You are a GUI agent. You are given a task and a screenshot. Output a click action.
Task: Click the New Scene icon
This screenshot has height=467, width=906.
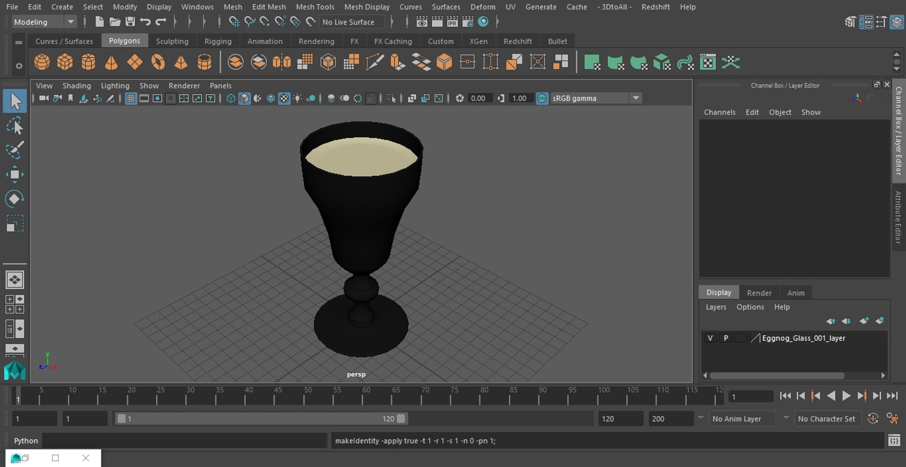[x=99, y=22]
